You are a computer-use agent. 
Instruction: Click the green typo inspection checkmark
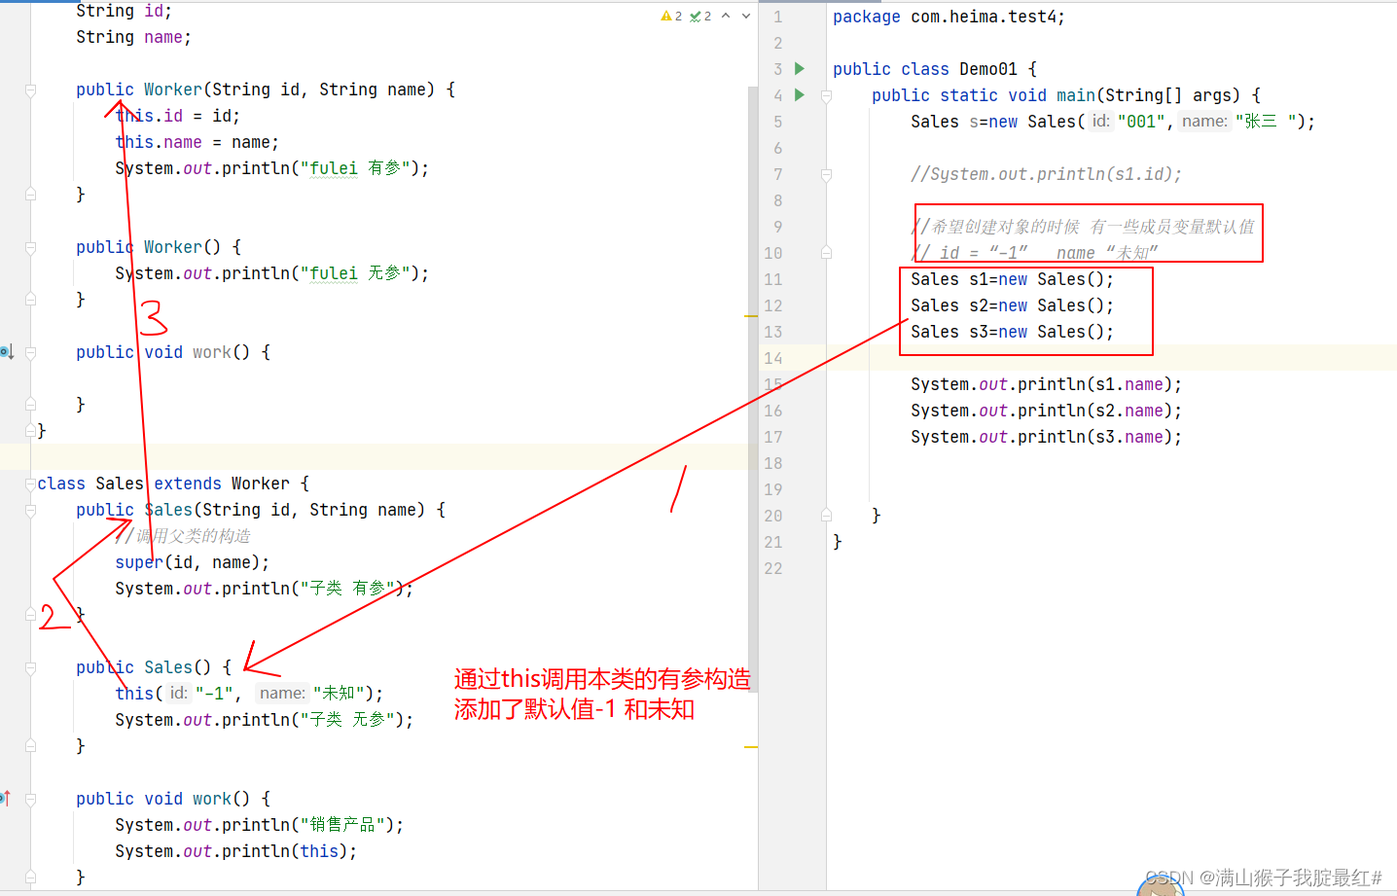[696, 16]
